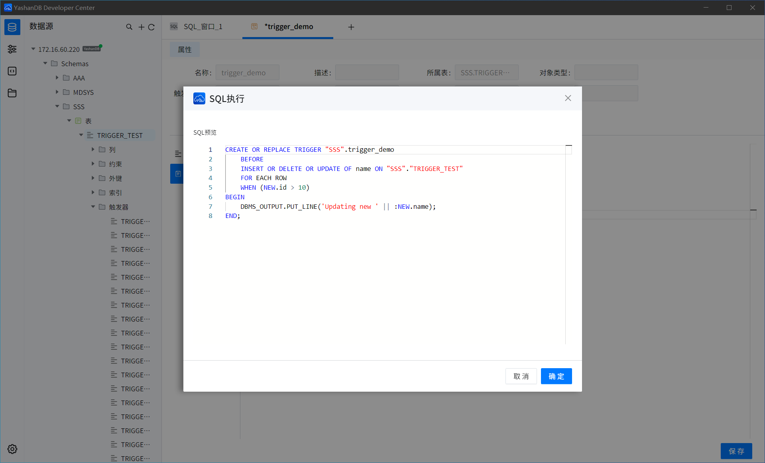Collapse the 触发器 folder

coord(93,207)
